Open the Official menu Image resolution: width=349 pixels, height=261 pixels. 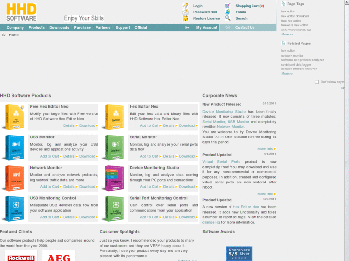(x=141, y=28)
